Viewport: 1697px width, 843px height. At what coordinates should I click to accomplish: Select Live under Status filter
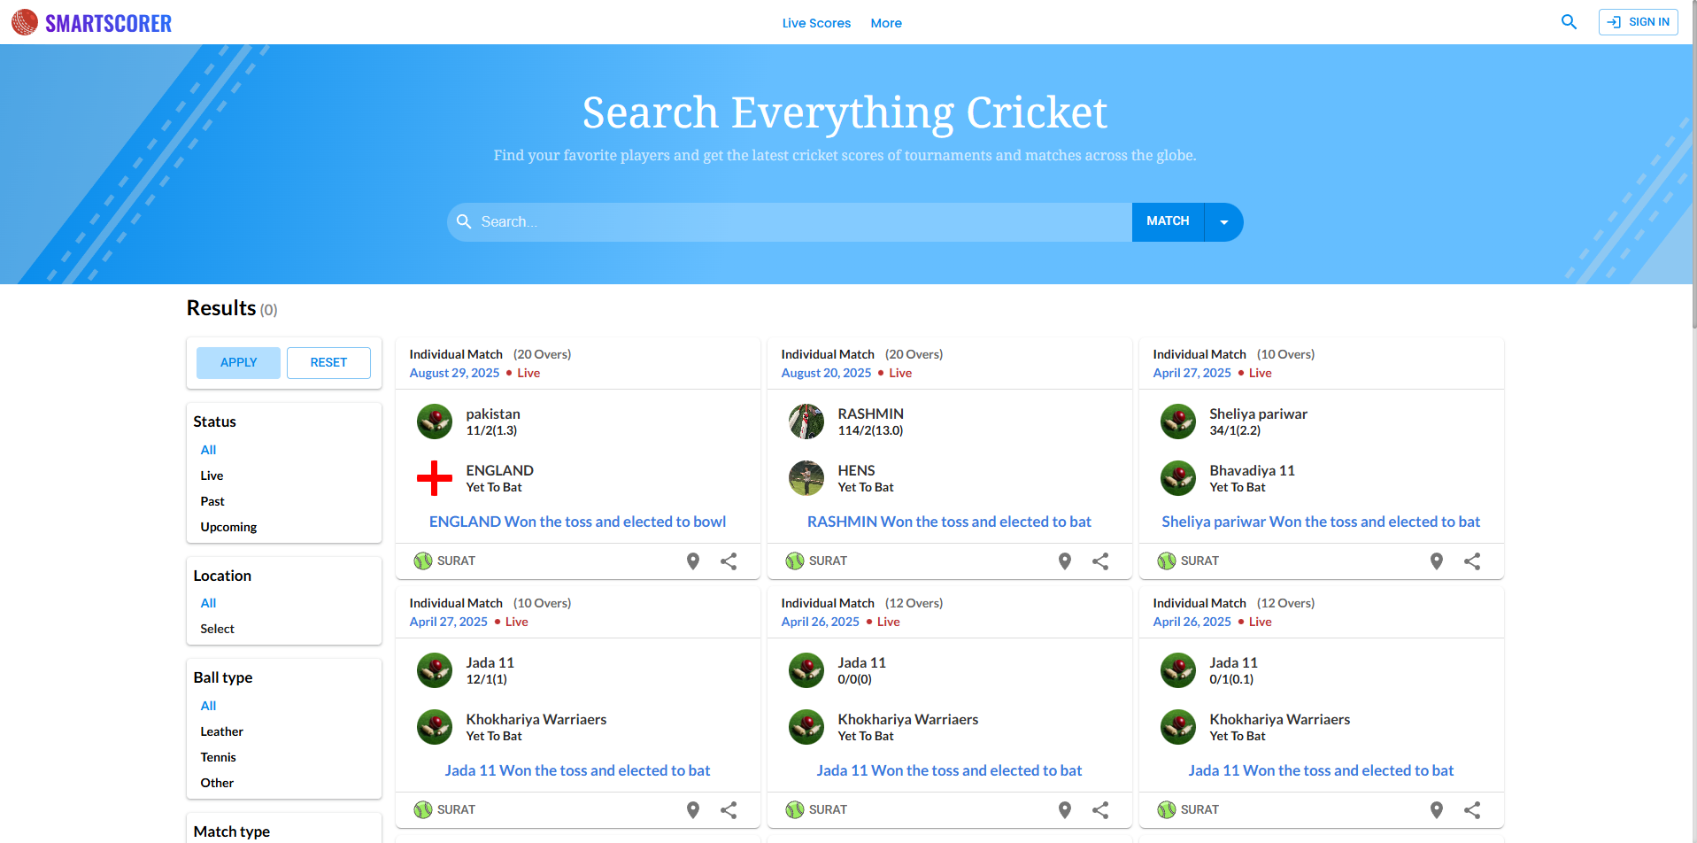(x=212, y=476)
